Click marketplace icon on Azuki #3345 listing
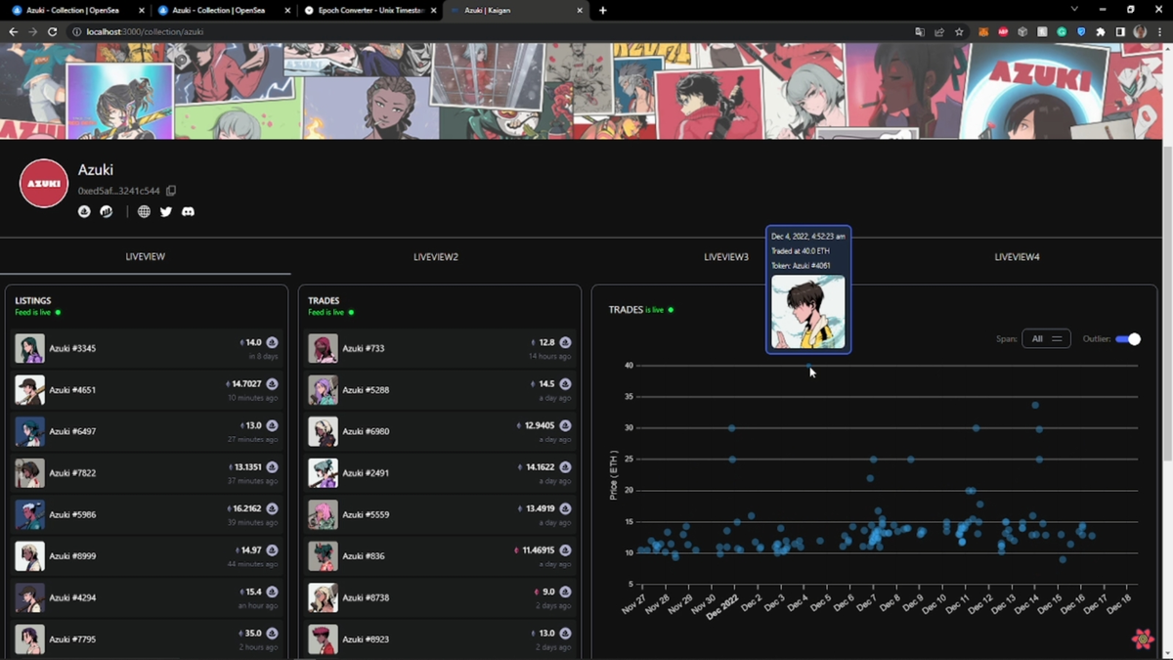 (272, 342)
